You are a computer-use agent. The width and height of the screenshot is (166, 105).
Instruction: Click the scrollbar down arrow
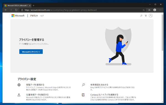click(162, 102)
